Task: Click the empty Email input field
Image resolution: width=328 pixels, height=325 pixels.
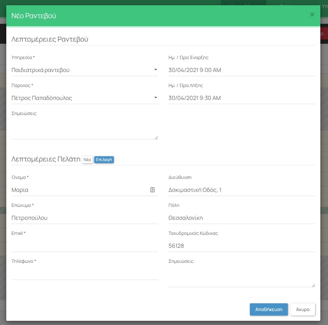Action: pos(85,246)
